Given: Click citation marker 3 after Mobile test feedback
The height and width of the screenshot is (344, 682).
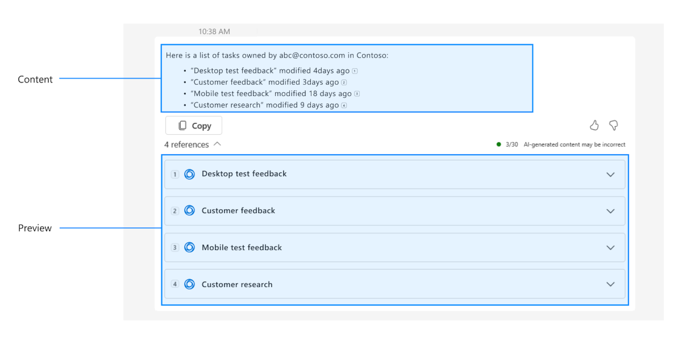Looking at the screenshot, I should click(357, 94).
